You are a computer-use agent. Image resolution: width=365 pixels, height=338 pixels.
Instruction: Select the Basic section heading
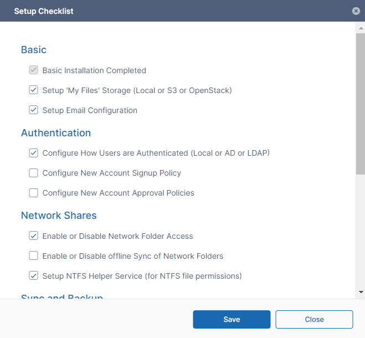[34, 50]
